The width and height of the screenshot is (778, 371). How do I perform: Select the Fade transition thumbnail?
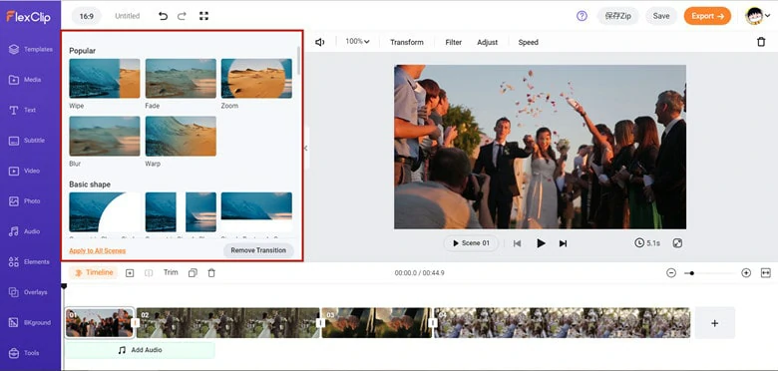click(181, 79)
